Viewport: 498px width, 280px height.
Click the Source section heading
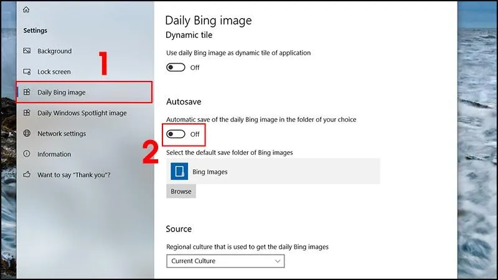point(179,229)
